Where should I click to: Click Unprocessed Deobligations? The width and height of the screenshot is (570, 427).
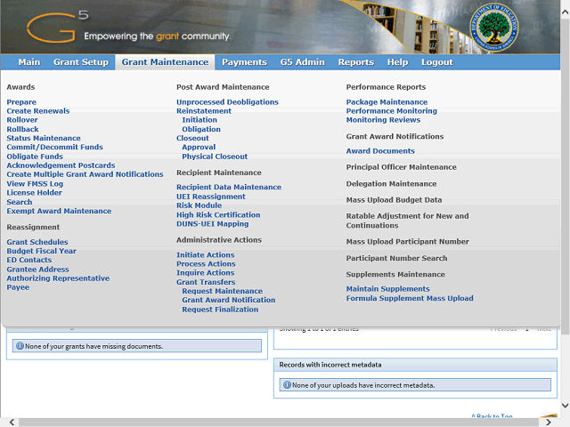[x=228, y=102]
